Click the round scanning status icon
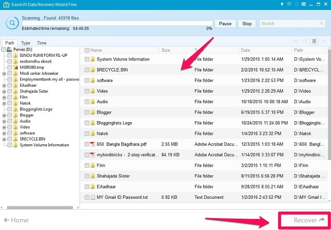 tap(12, 23)
